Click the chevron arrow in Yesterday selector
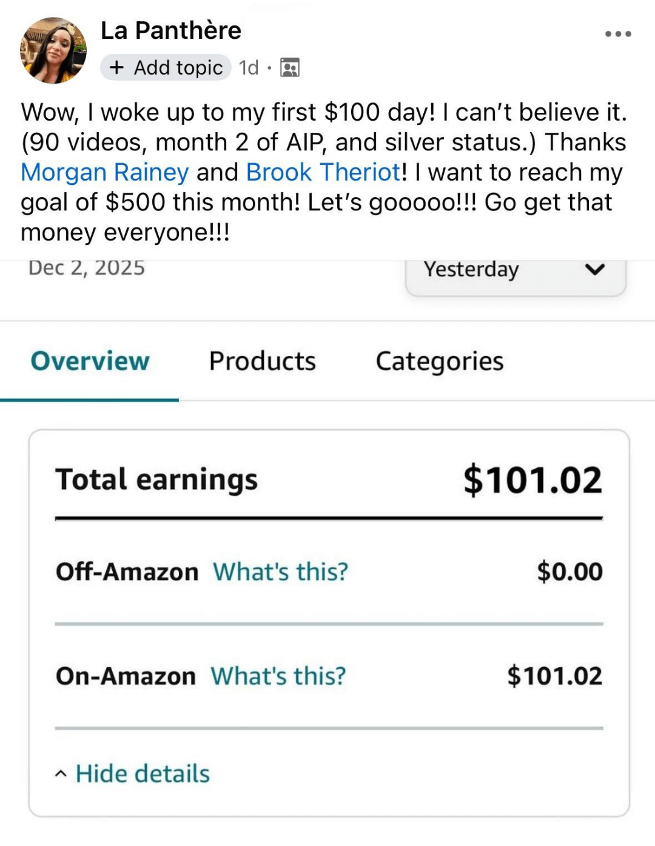 pos(596,269)
